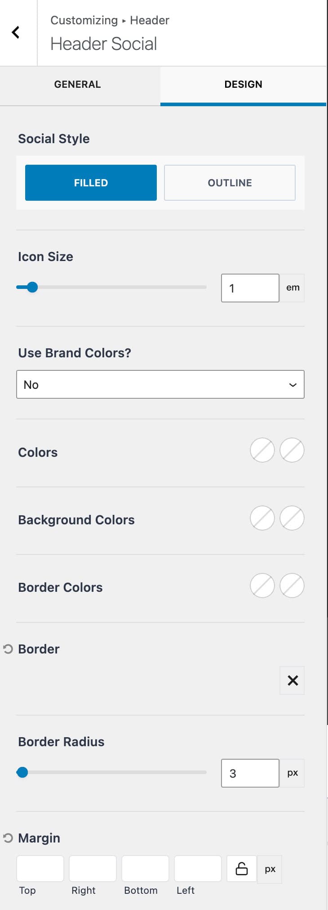Open the hover Border Colors swatch
Image resolution: width=328 pixels, height=910 pixels.
click(x=292, y=586)
